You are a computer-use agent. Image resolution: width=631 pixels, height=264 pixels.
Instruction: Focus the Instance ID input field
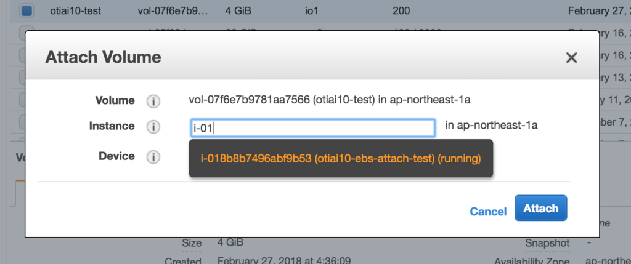[x=313, y=127]
